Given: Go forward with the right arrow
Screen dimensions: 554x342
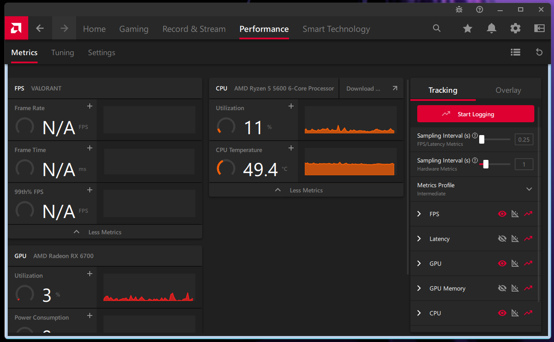Looking at the screenshot, I should [64, 28].
